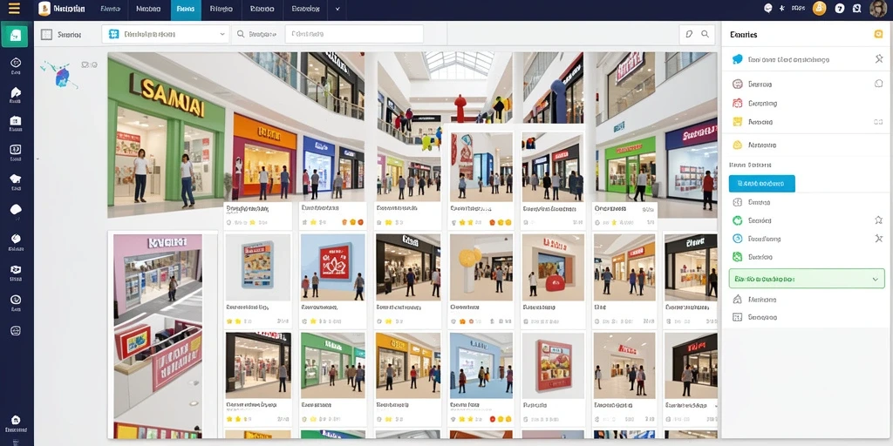Open the help question mark icon
This screenshot has width=893, height=446.
click(x=840, y=9)
